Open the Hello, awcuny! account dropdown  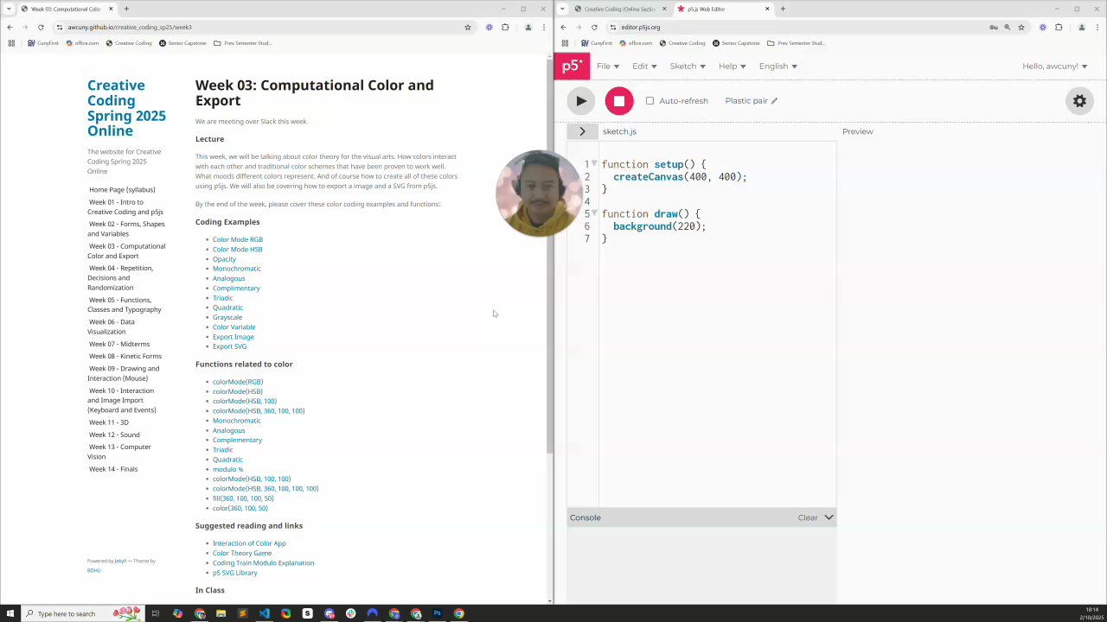tap(1054, 67)
